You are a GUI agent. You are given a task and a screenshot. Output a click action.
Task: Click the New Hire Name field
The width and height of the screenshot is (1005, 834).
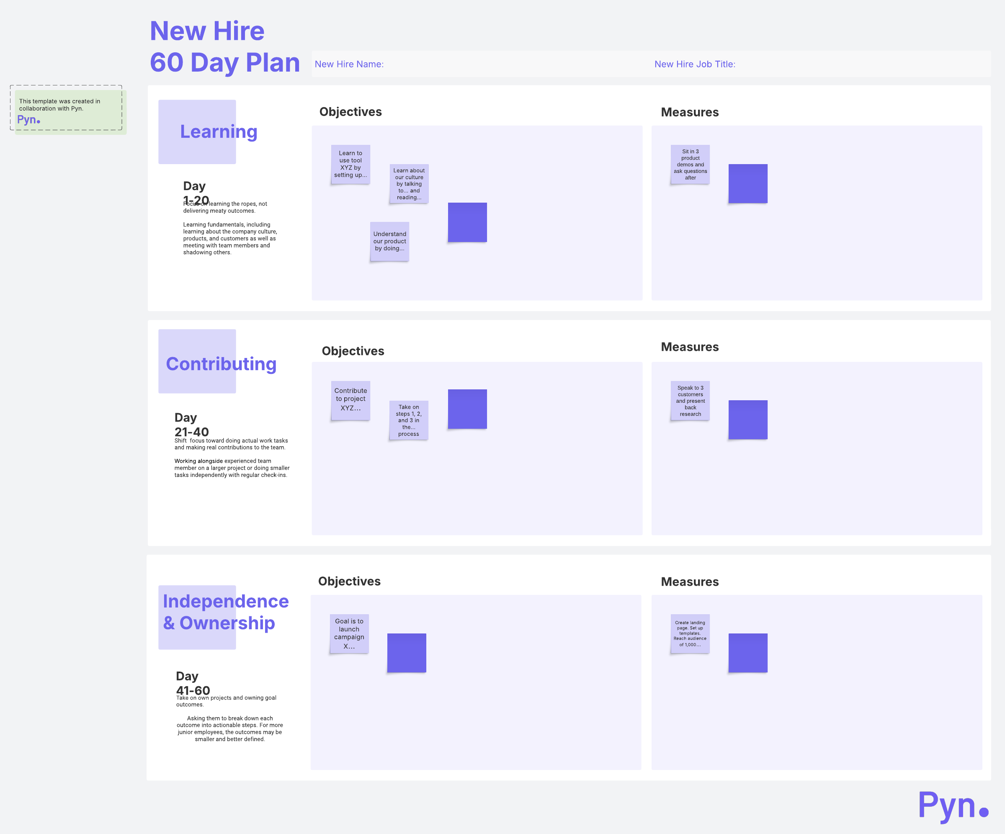click(x=349, y=64)
